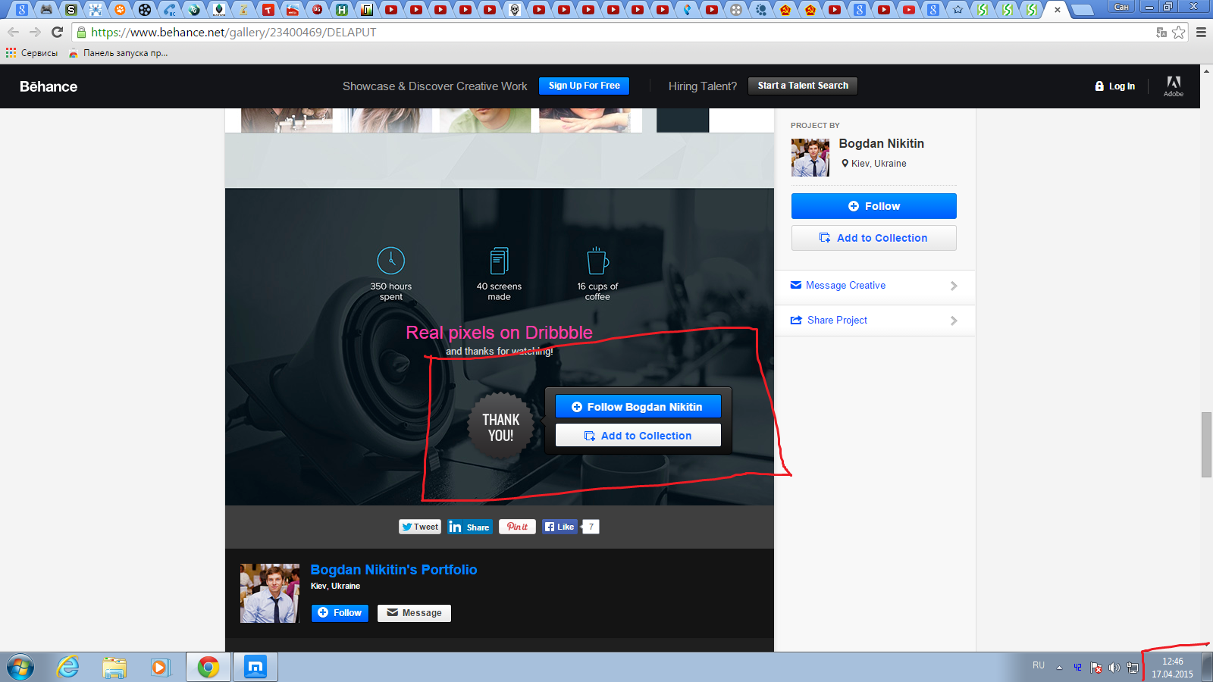Image resolution: width=1213 pixels, height=682 pixels.
Task: Open the Панель запуска bookmark
Action: [x=118, y=53]
